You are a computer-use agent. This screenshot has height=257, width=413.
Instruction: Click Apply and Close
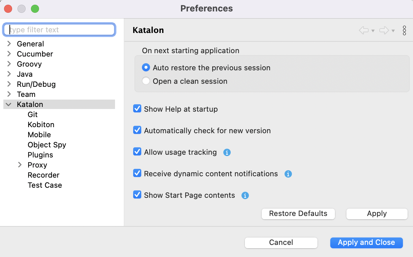point(366,243)
